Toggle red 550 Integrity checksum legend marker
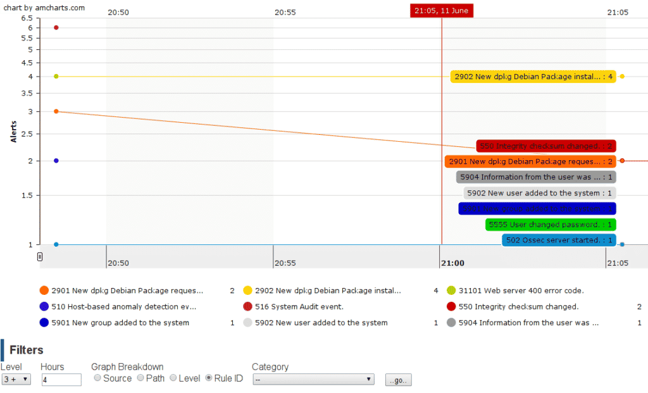The height and width of the screenshot is (393, 648). [451, 306]
